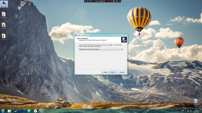The height and width of the screenshot is (113, 202).
Task: Click the installer computer image in setup header
Action: [124, 40]
